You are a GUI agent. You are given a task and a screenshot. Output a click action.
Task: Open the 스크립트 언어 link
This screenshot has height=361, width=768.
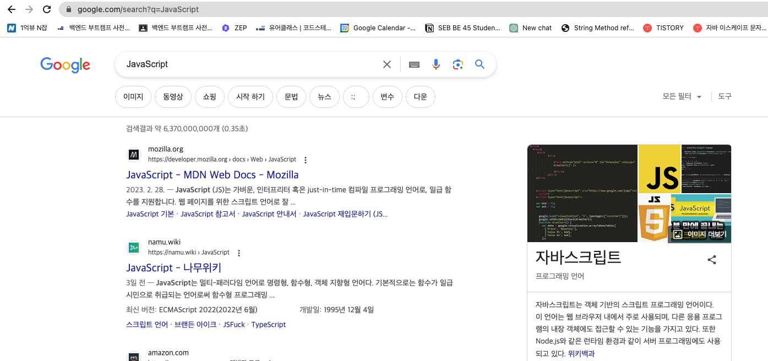click(147, 325)
